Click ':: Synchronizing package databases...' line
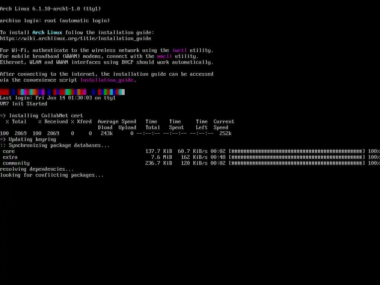Image resolution: width=380 pixels, height=285 pixels. coord(55,145)
